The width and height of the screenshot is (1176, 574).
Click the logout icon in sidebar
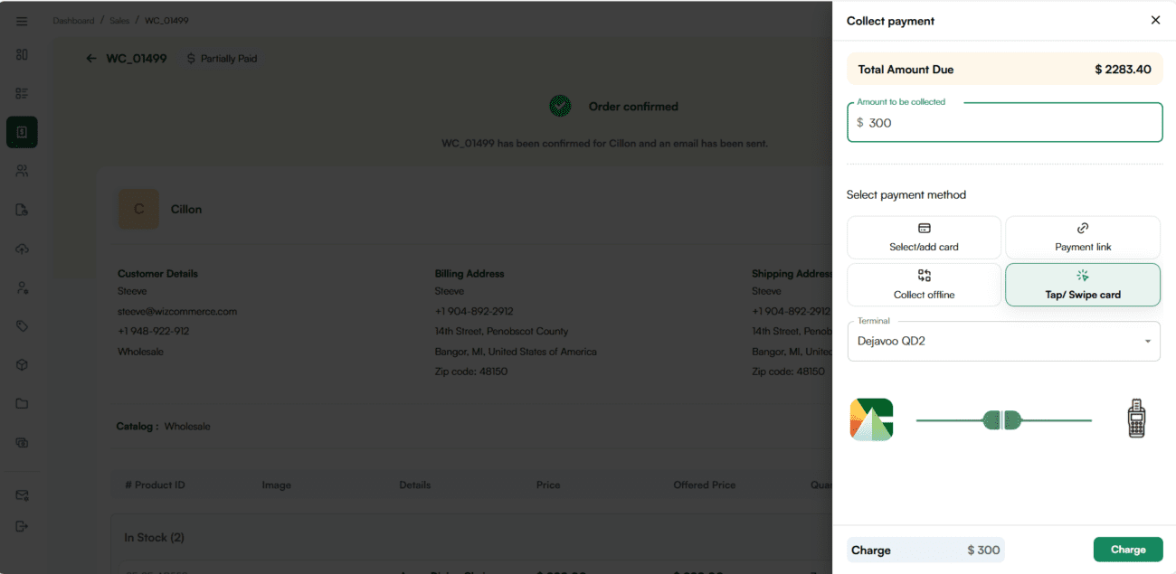pyautogui.click(x=22, y=526)
